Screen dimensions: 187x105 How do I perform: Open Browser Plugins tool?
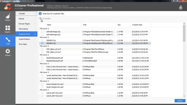(26, 24)
